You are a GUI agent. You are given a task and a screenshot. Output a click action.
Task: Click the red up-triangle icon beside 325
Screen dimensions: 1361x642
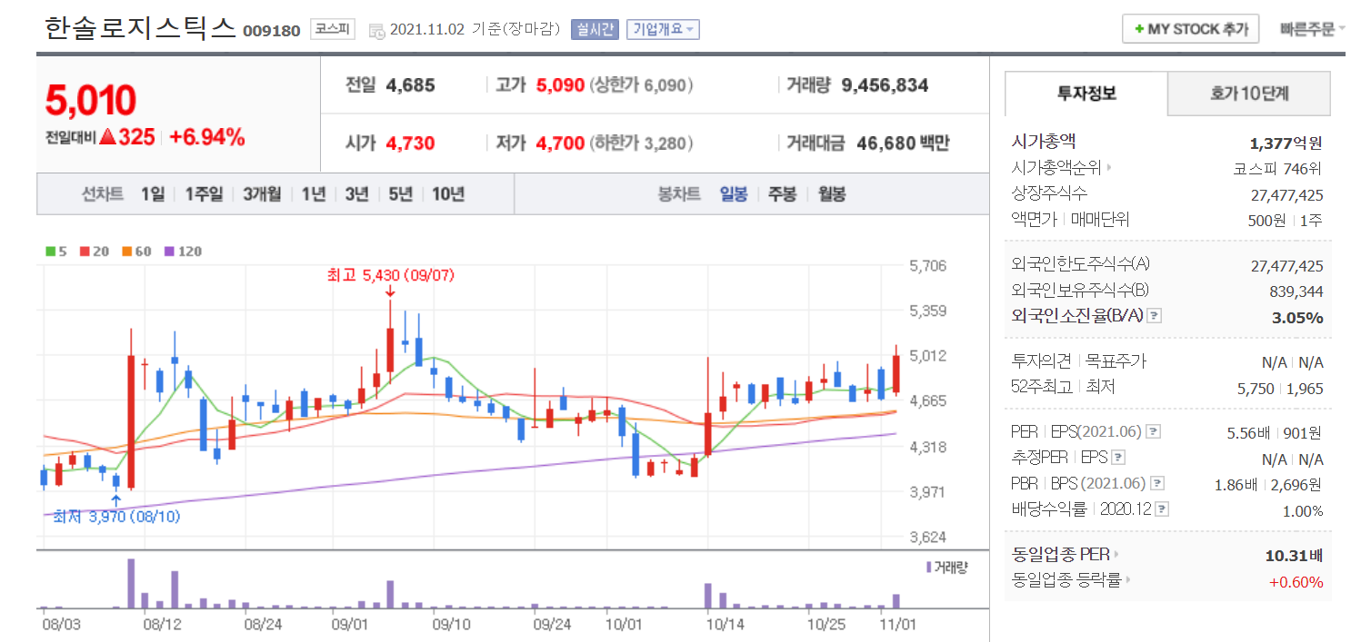[106, 137]
